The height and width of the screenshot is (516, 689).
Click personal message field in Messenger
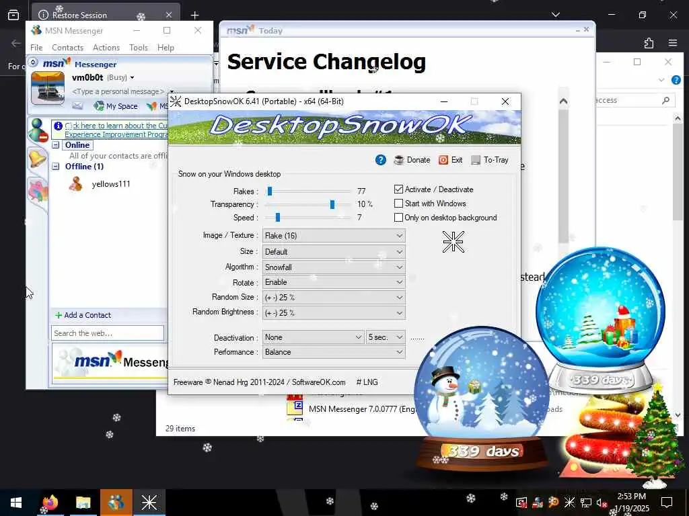click(118, 91)
